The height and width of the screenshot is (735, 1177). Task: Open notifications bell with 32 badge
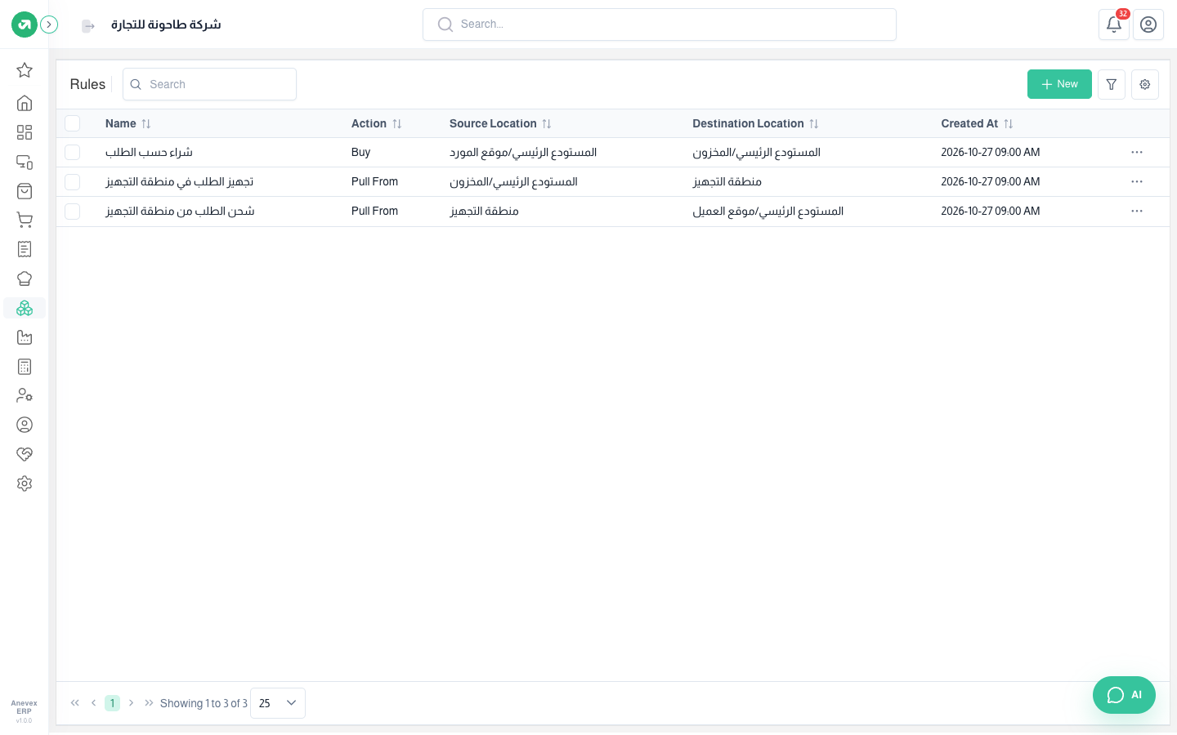pyautogui.click(x=1114, y=24)
